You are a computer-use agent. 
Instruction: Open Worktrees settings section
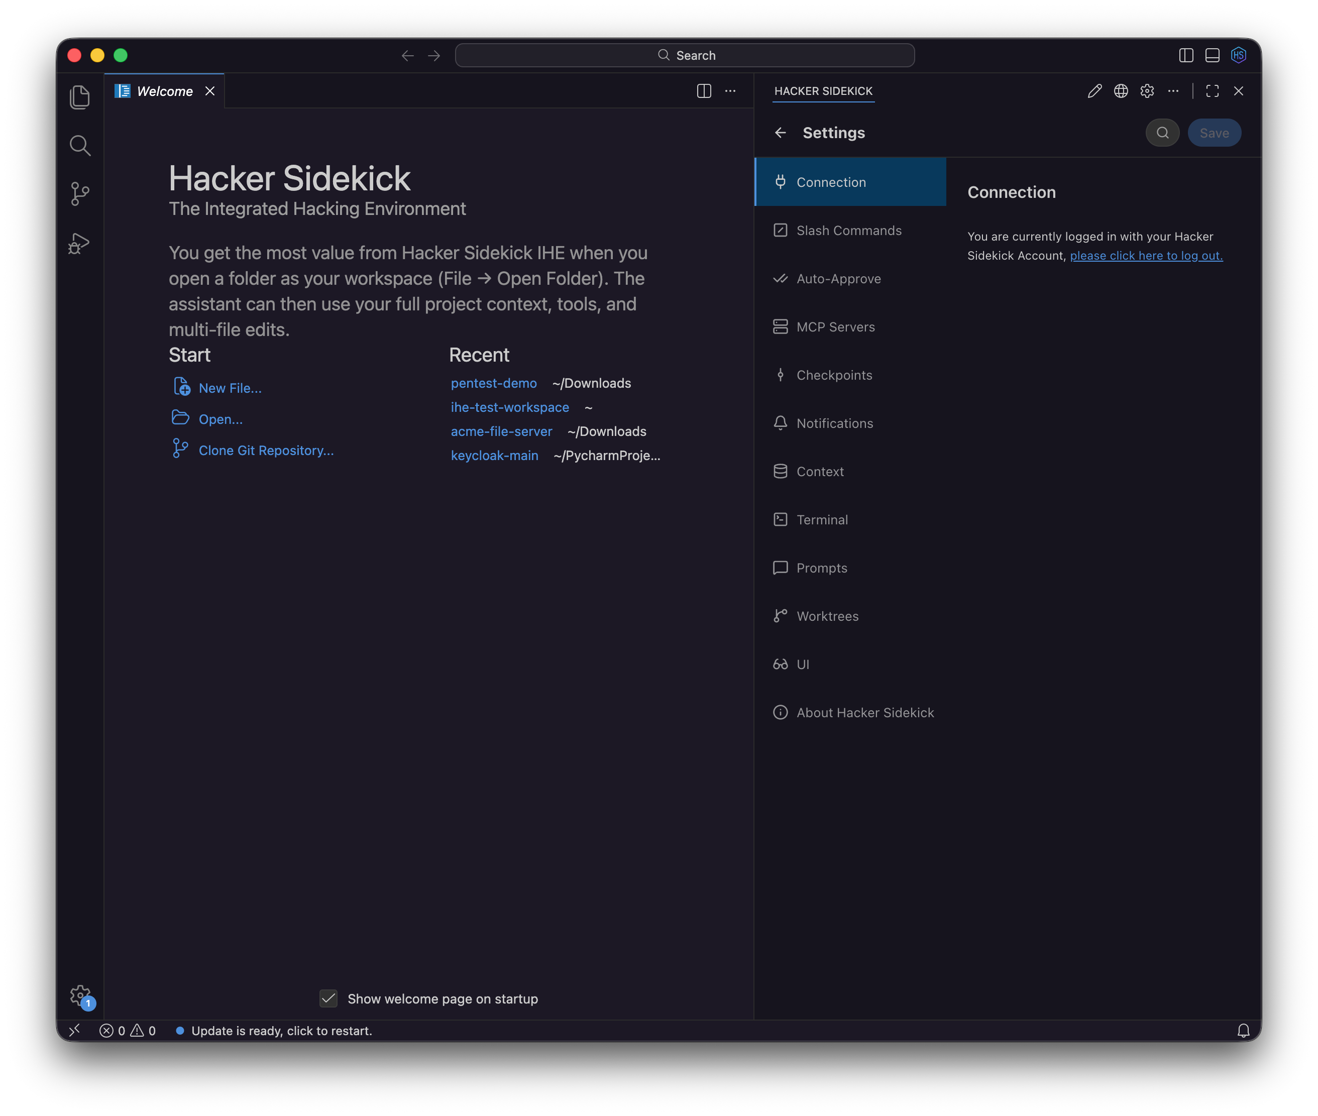(850, 616)
